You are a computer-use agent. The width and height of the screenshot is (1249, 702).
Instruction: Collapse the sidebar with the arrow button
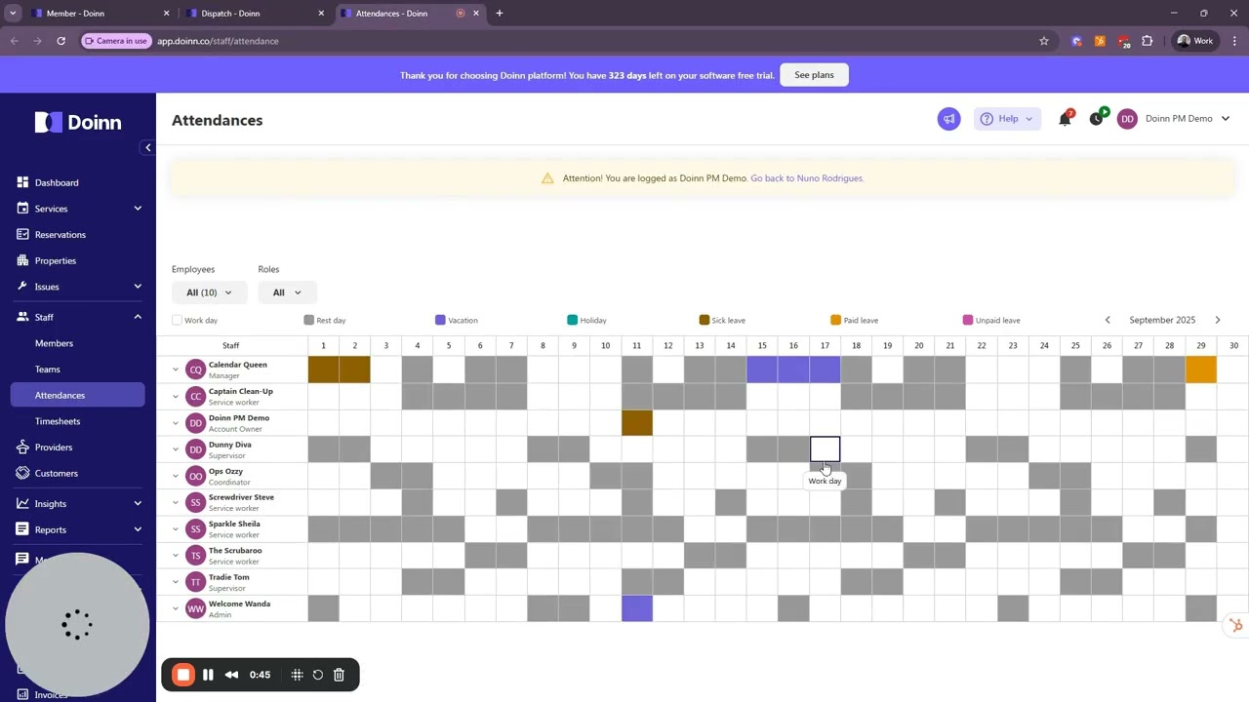[x=147, y=148]
